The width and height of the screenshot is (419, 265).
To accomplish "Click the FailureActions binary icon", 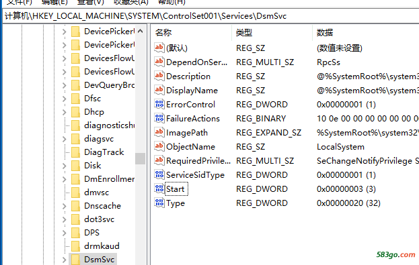I will (x=159, y=118).
